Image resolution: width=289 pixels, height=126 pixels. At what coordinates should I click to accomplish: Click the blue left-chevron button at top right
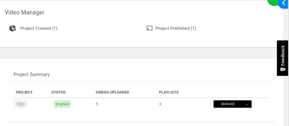[284, 3]
